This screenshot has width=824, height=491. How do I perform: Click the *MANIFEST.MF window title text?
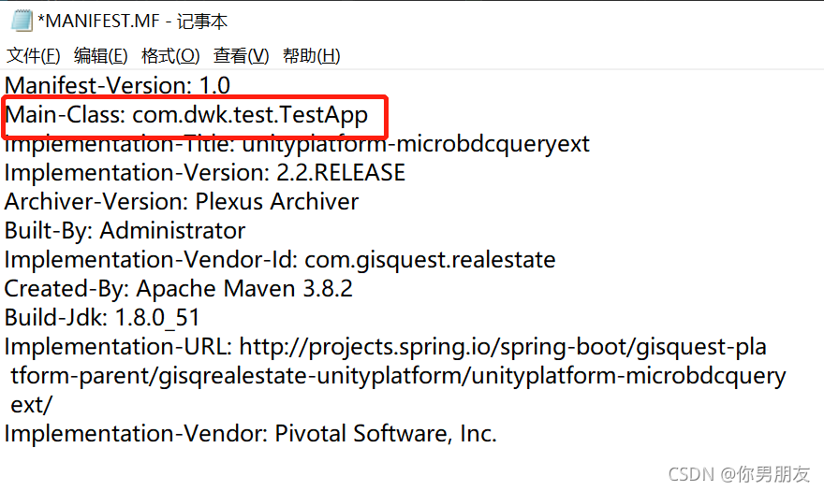click(132, 21)
